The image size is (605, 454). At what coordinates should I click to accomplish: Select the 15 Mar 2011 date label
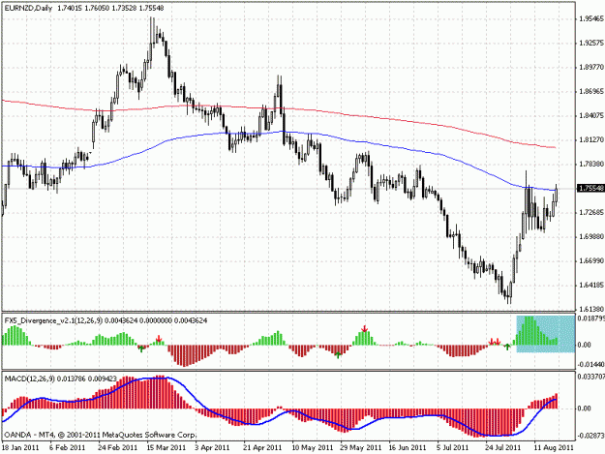point(166,448)
